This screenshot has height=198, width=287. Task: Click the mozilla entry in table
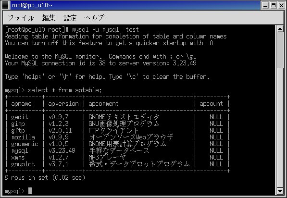(23, 137)
